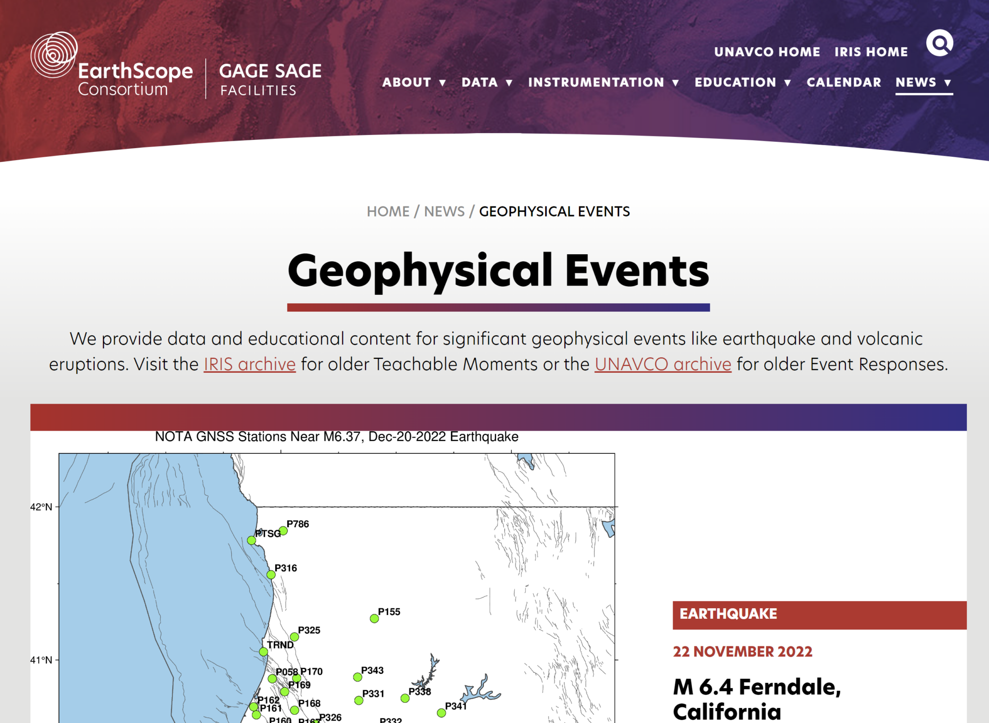The image size is (989, 723).
Task: Open the News menu dropdown arrow
Action: point(948,83)
